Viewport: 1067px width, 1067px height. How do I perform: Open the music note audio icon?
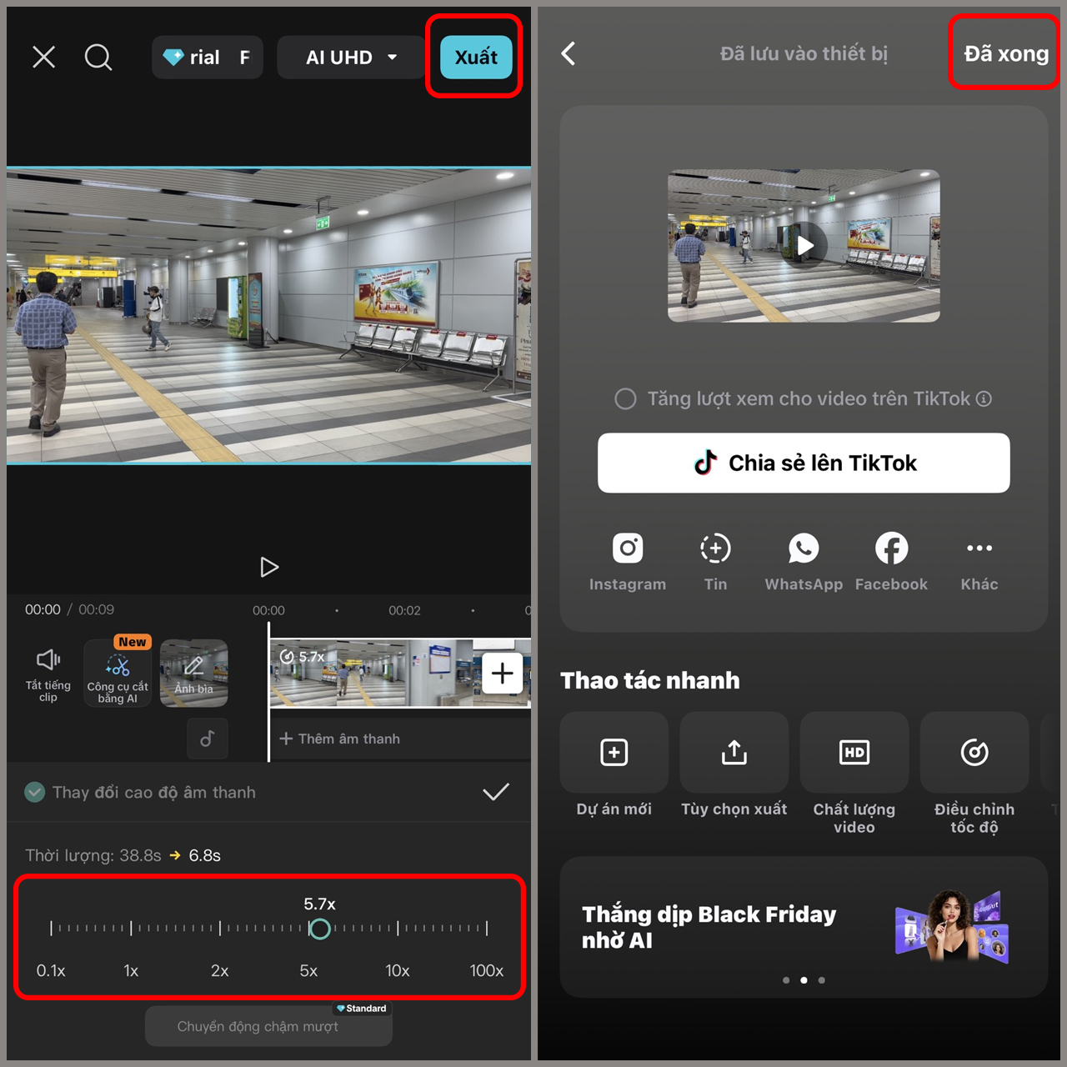207,739
